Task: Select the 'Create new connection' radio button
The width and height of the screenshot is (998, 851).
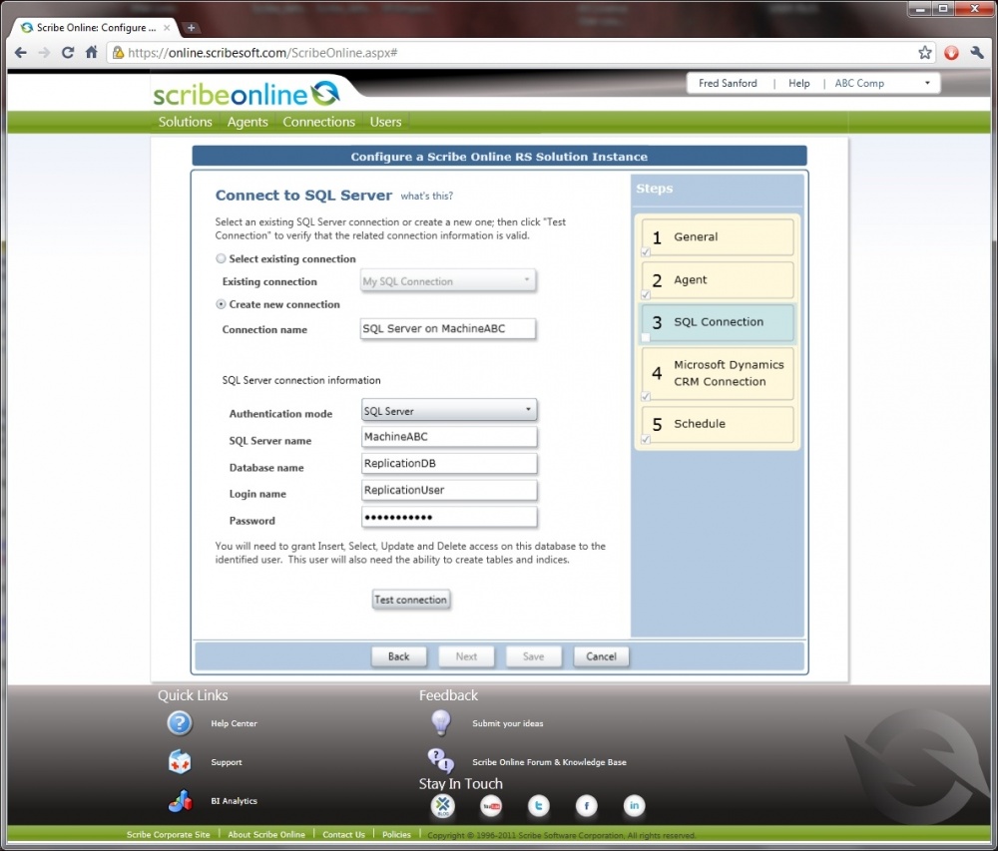Action: point(221,304)
